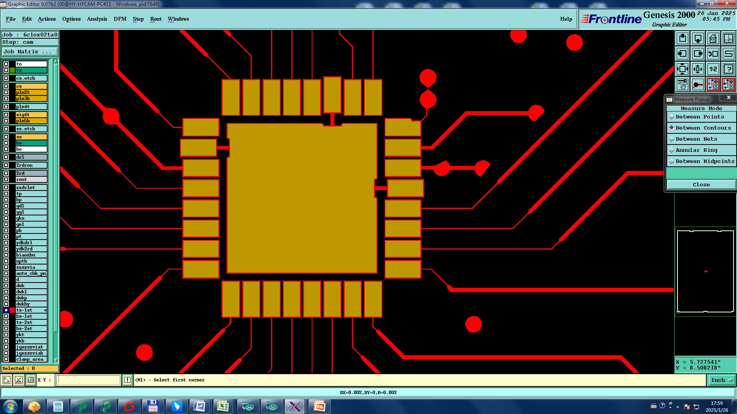737x414 pixels.
Task: Open the Analysis menu
Action: [97, 19]
